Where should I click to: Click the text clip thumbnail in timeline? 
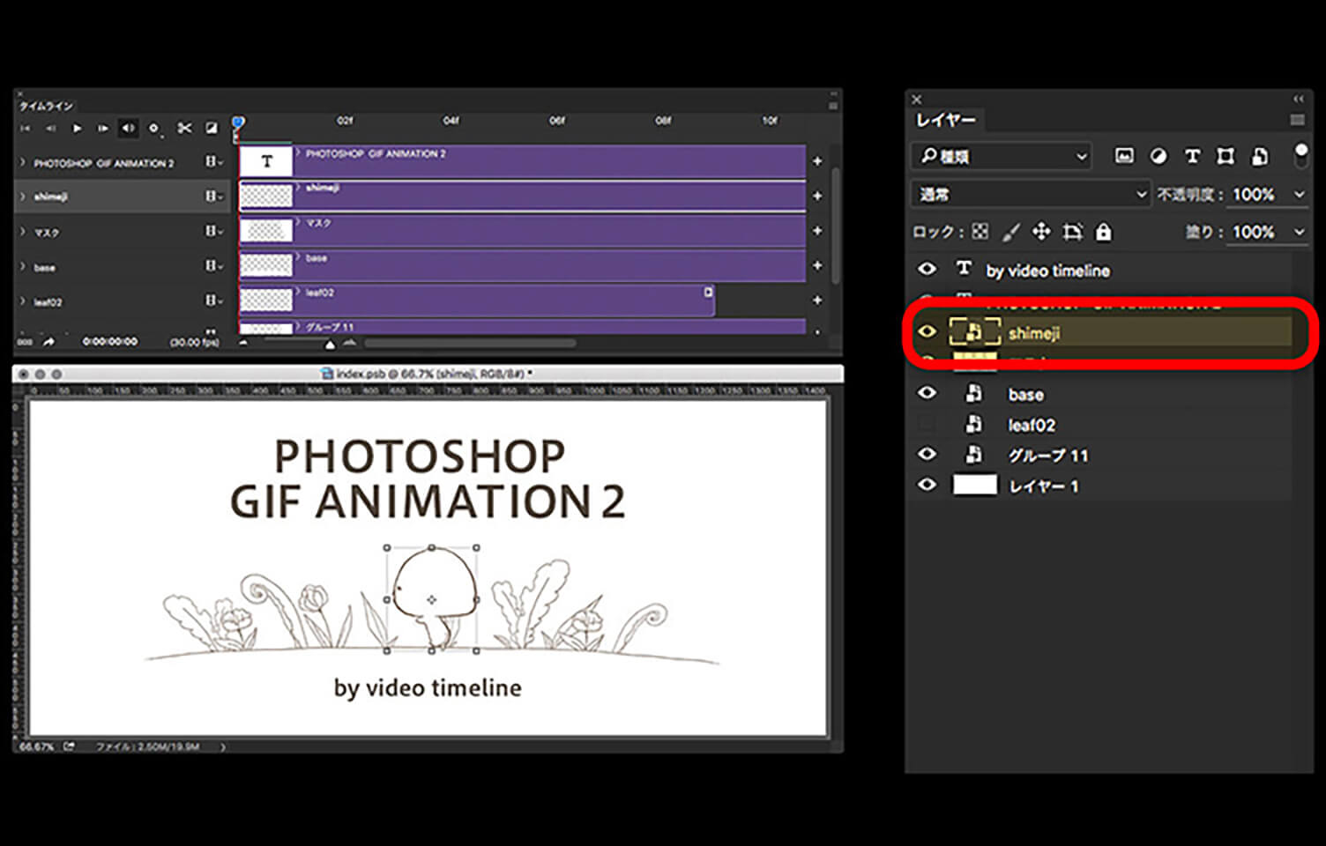(266, 161)
